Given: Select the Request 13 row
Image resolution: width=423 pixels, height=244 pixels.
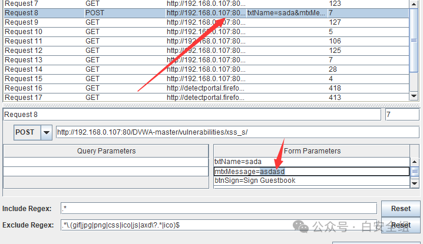Looking at the screenshot, I should (206, 60).
